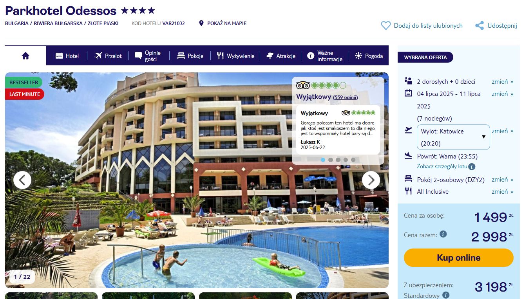Open the Pogoda tab
Viewport: 523px width, 299px height.
tap(369, 56)
